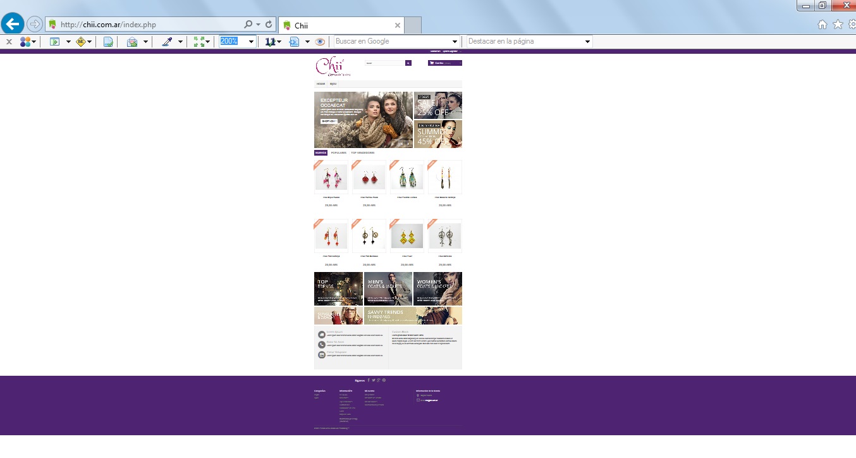Click the document page toolbar icon
The width and height of the screenshot is (856, 458).
coord(108,42)
